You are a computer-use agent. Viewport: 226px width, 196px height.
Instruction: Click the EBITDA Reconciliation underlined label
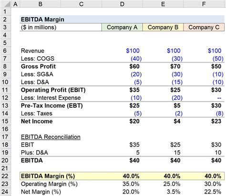pos(51,137)
